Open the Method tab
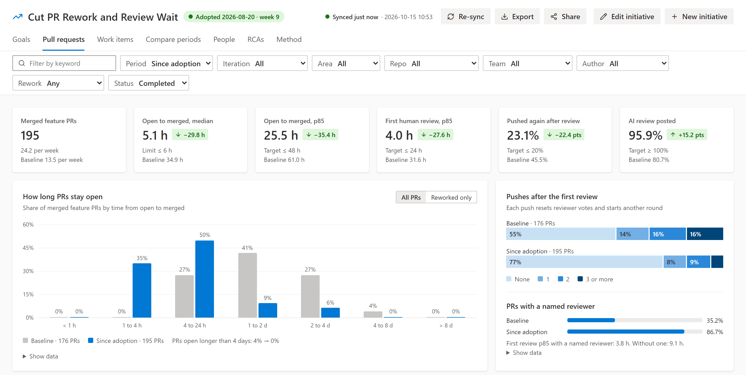Viewport: 746px width, 375px height. pyautogui.click(x=289, y=39)
